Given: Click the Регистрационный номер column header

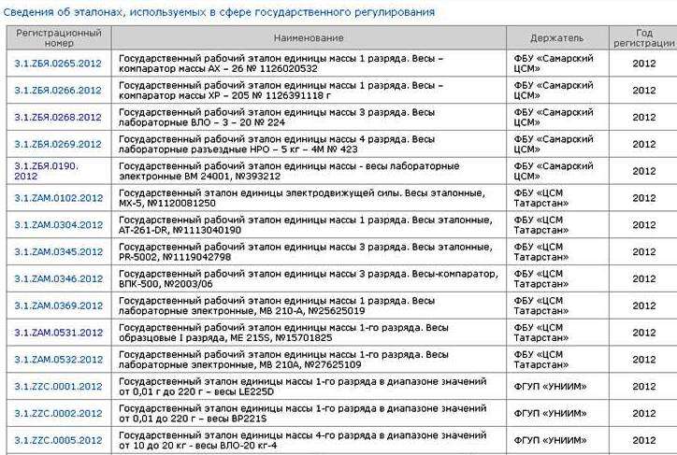Looking at the screenshot, I should coord(58,37).
